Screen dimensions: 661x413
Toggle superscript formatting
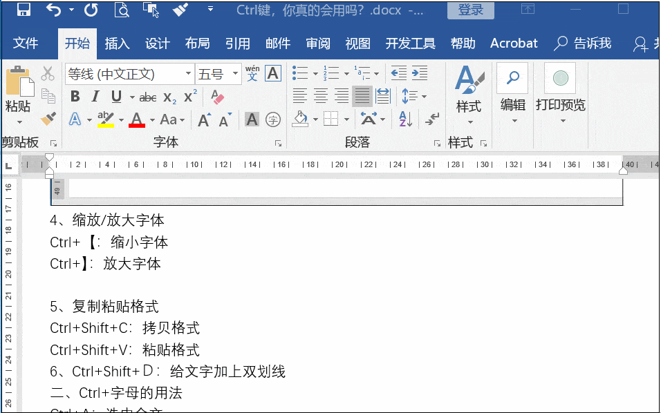(190, 97)
